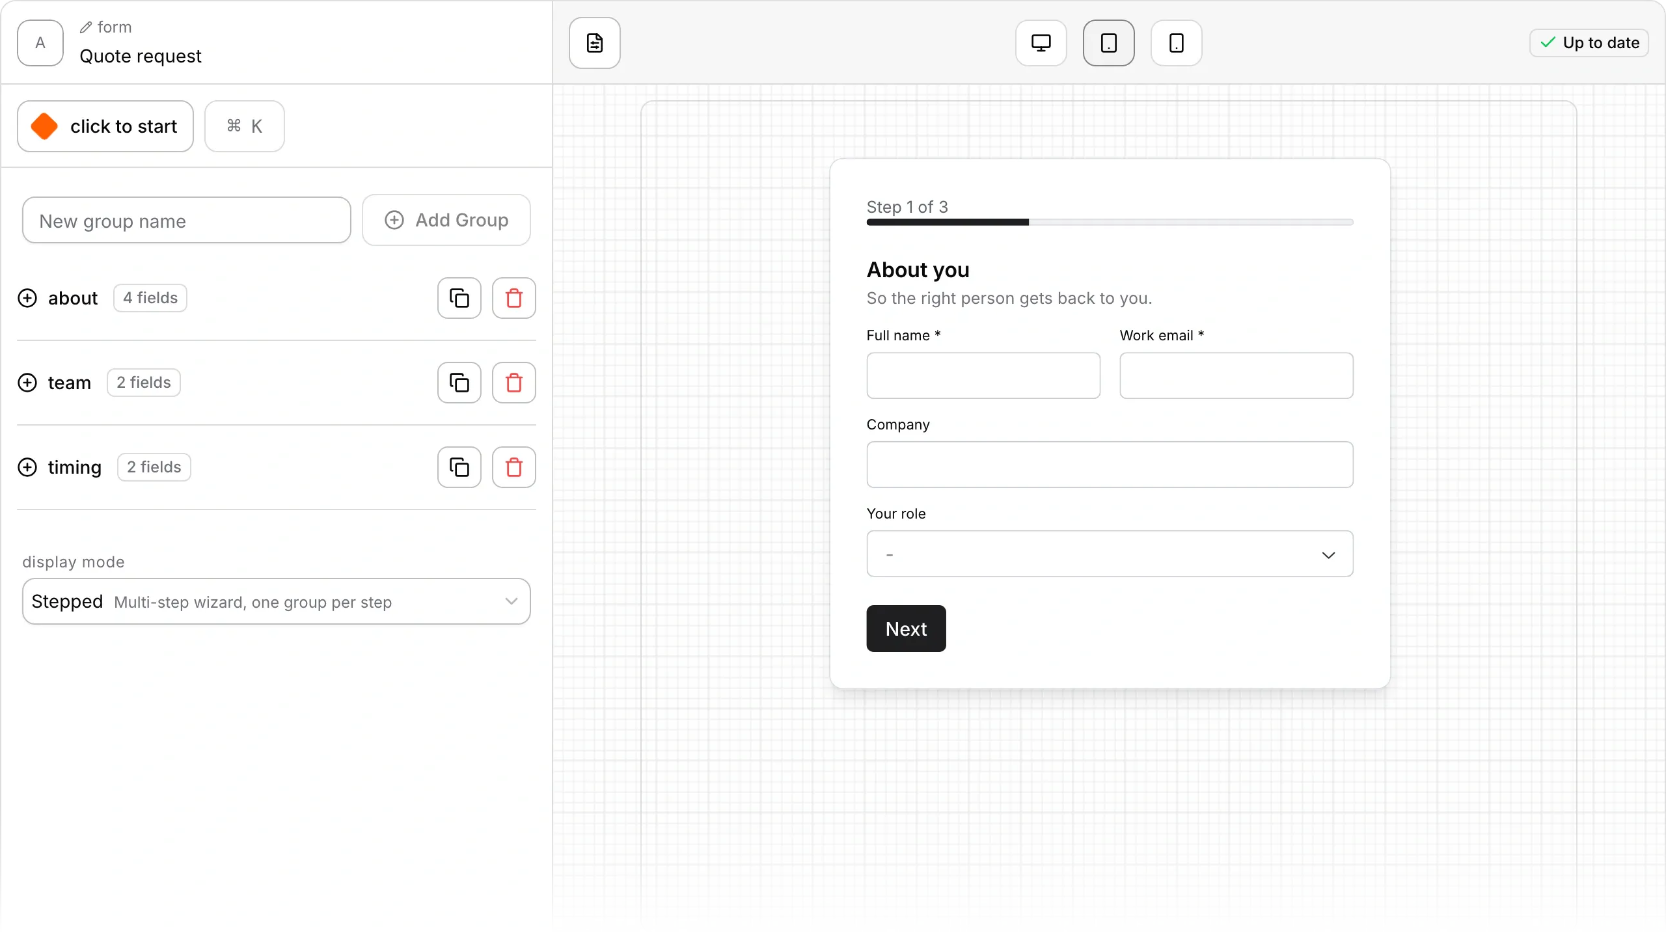Click the Next button in form

[906, 629]
